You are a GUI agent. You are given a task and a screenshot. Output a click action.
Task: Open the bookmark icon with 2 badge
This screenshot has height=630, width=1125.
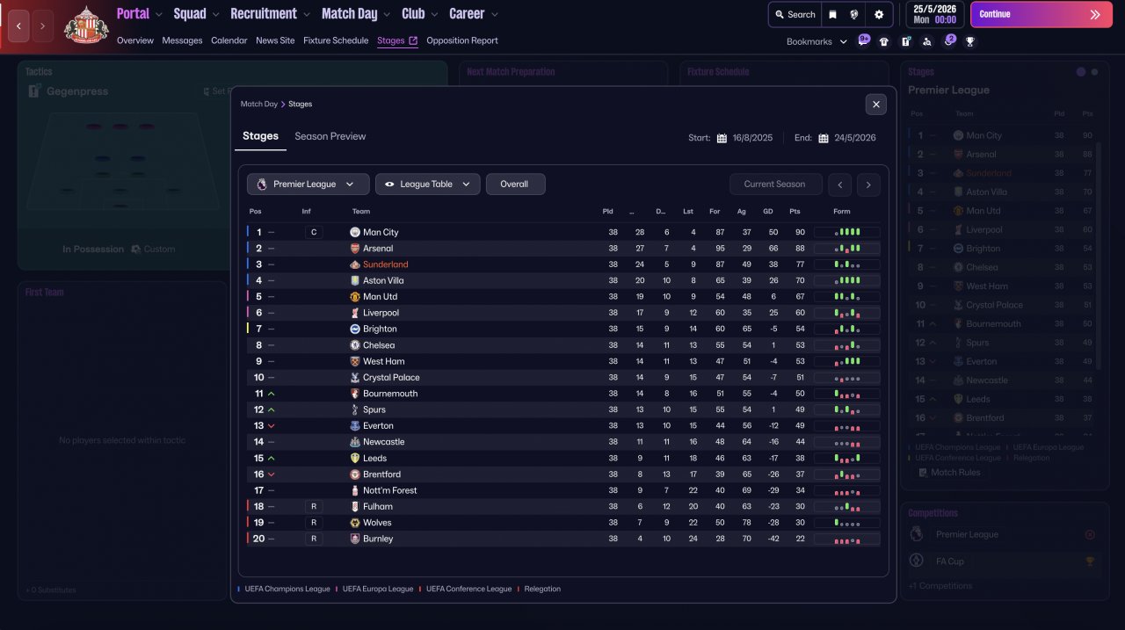coord(949,40)
